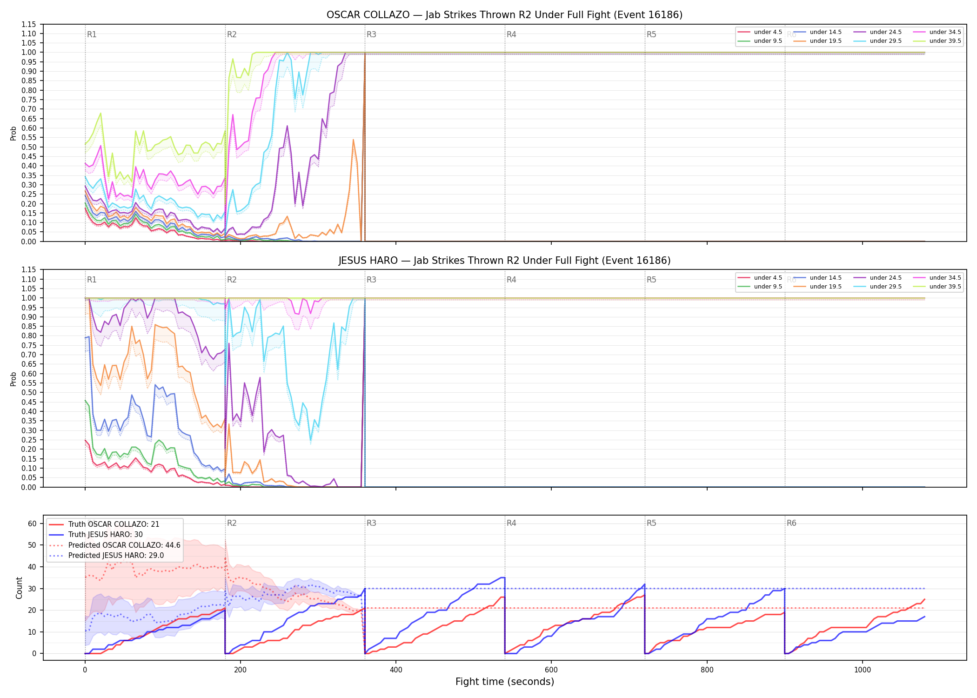Screen dimensions: 977x698
Task: Select the 'Predicted OSCAR COLLAZO: 44.6' legend entry
Action: 114,545
